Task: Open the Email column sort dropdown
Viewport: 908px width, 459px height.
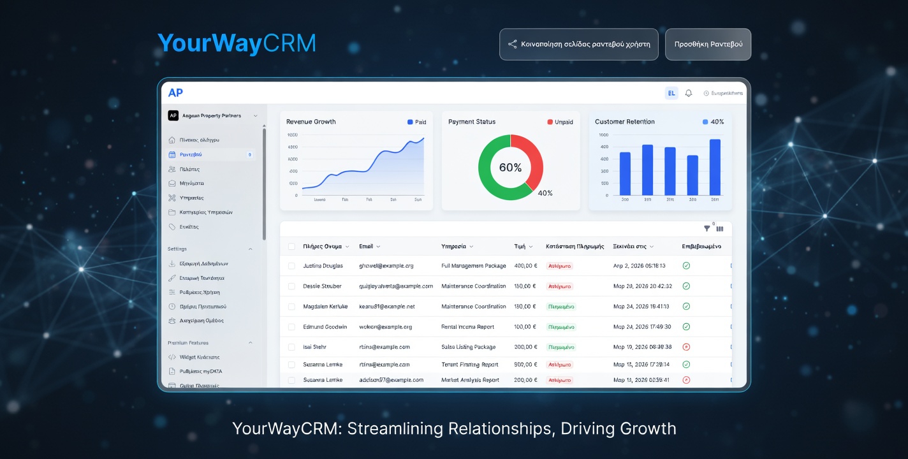Action: click(x=378, y=246)
